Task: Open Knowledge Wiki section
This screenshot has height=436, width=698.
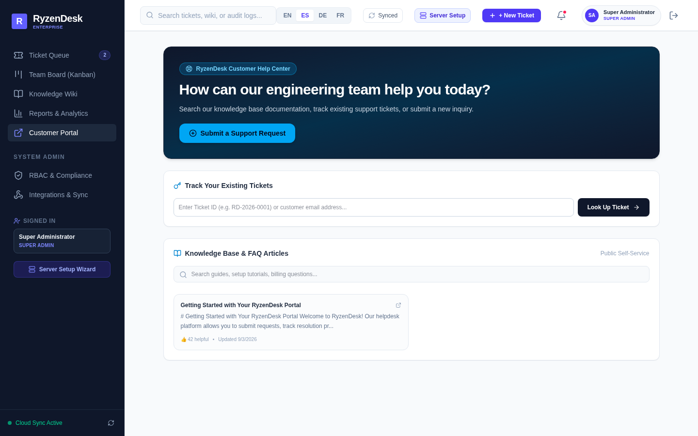Action: [x=62, y=94]
